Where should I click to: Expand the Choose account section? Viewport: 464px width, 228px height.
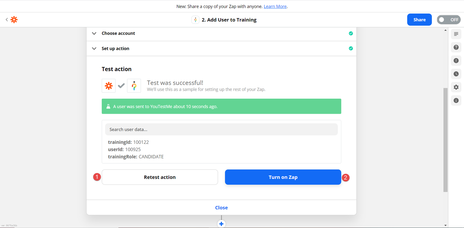[x=118, y=33]
